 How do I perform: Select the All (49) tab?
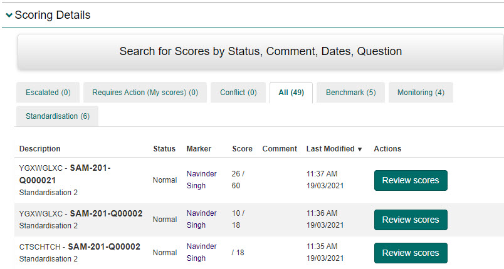(x=291, y=93)
